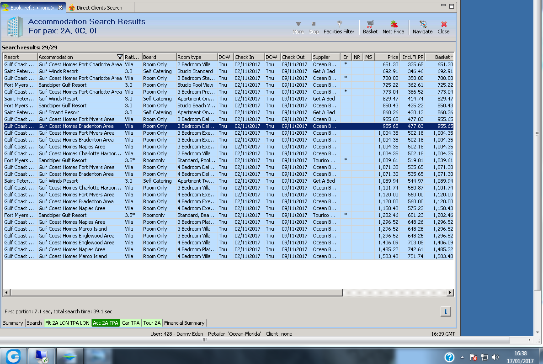Click the network tray icon
543x364 pixels.
click(484, 357)
